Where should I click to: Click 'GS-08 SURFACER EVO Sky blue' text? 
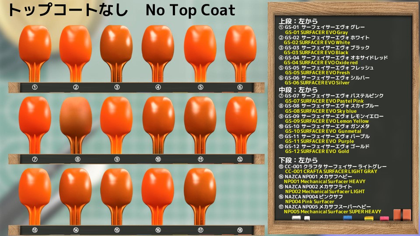tap(321, 111)
